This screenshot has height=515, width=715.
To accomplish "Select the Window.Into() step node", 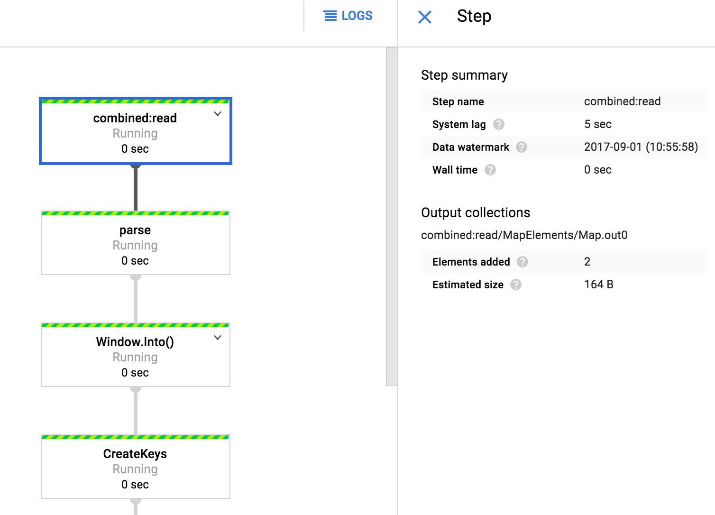I will (135, 357).
